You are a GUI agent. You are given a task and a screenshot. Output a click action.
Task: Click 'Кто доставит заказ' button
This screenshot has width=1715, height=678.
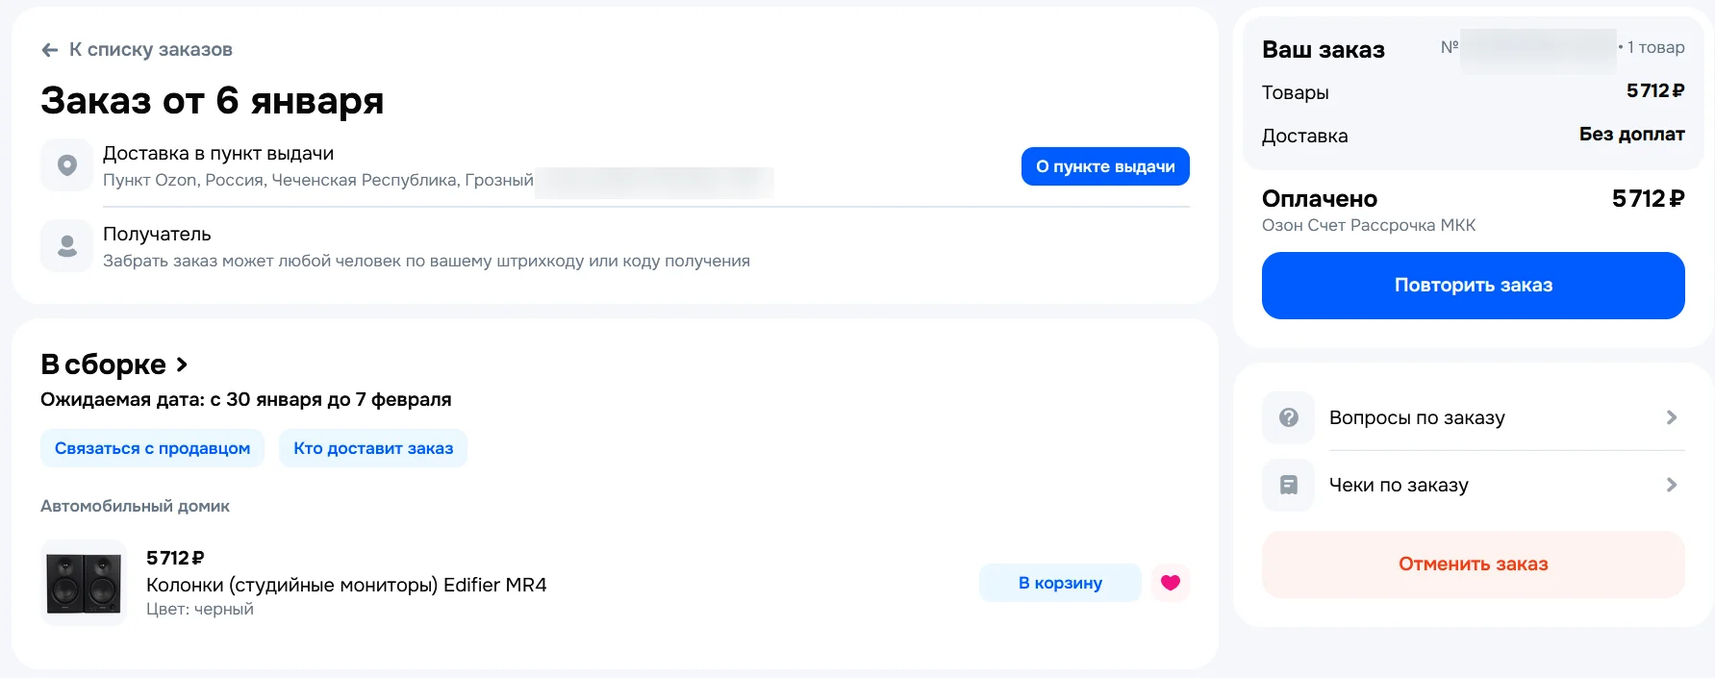[373, 448]
